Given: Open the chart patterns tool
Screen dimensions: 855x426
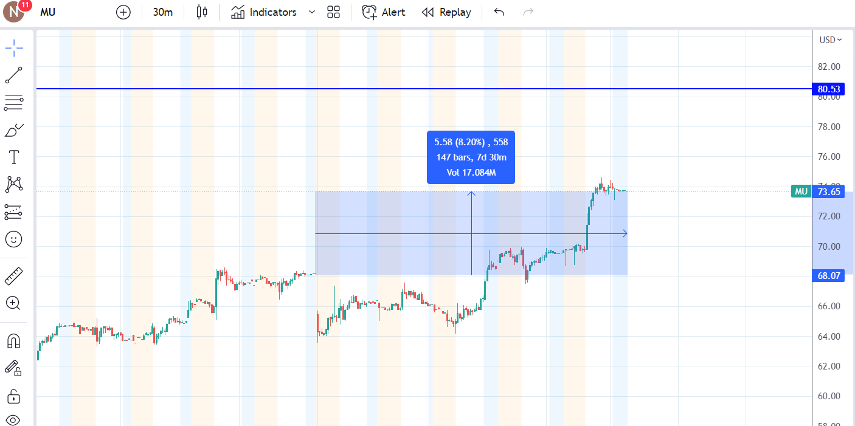Looking at the screenshot, I should (13, 184).
